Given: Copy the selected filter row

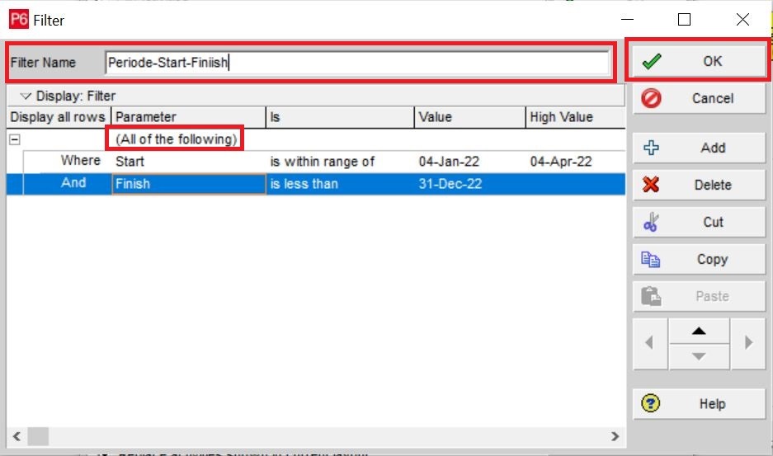Looking at the screenshot, I should (699, 259).
